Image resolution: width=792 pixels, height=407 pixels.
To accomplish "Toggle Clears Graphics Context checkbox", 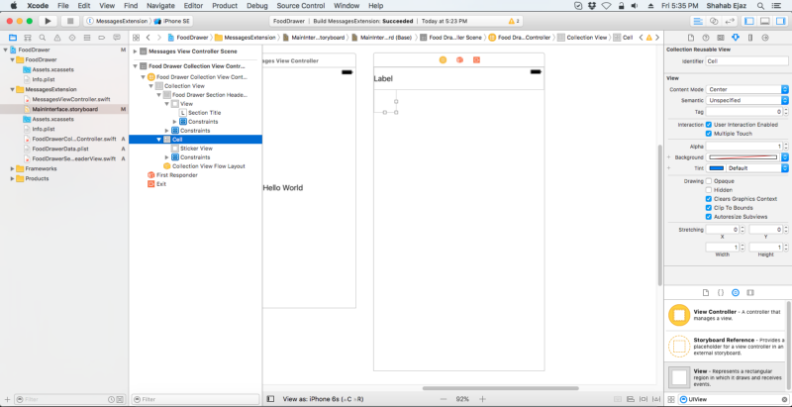I will (709, 199).
